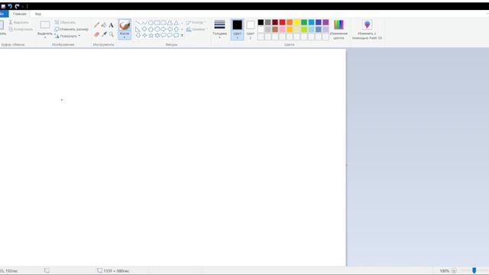Screen dimensions: 489x275
Task: Click the Crop (Обрезать) button
Action: 65,22
